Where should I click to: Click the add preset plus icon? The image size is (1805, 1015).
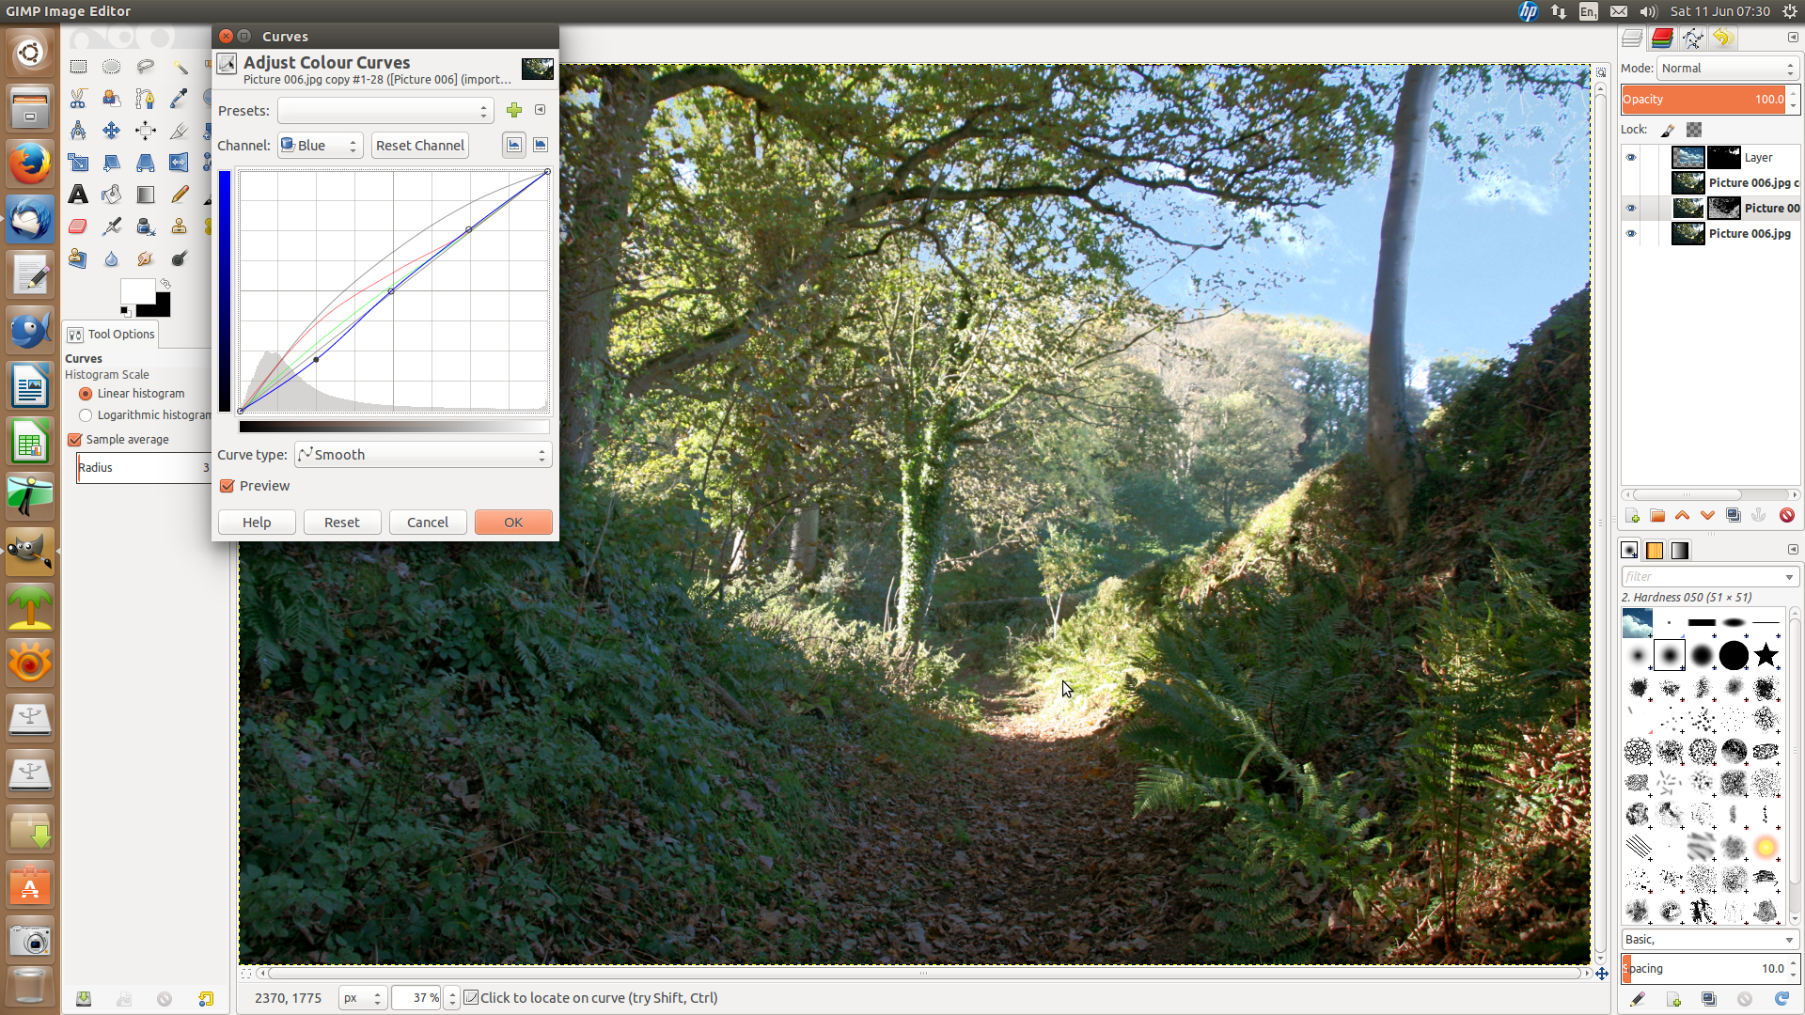pos(514,110)
